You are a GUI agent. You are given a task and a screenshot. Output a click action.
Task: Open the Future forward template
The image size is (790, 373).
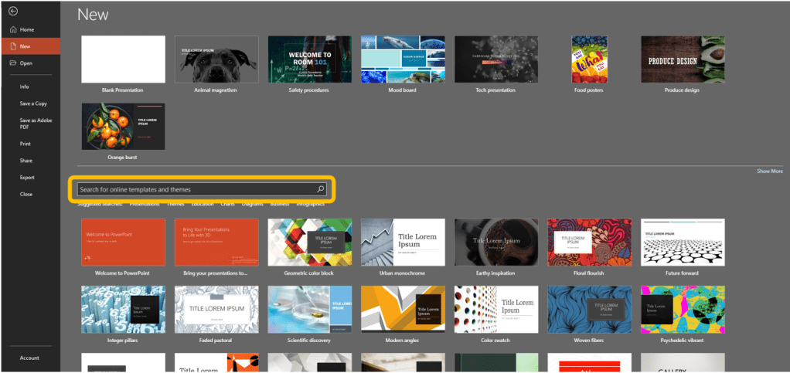(x=683, y=242)
